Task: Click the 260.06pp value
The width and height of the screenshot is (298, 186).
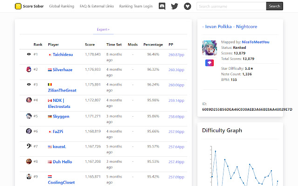Action: [176, 85]
